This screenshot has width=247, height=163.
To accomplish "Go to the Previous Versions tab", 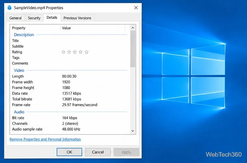I will [x=77, y=18].
